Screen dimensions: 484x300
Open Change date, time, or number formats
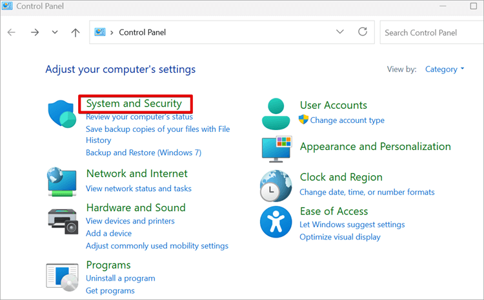[x=367, y=192]
